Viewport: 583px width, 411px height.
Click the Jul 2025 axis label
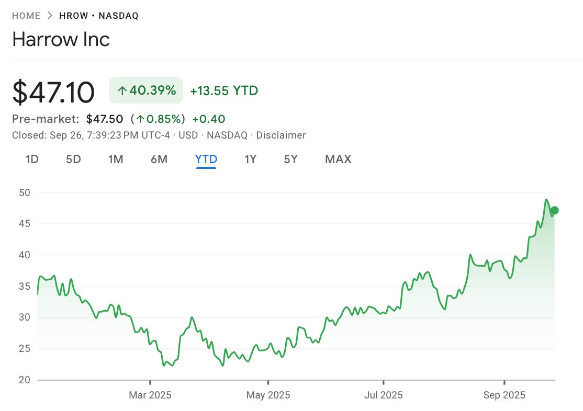tap(383, 395)
